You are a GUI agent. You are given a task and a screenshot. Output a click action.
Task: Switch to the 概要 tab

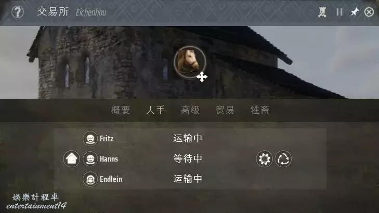(121, 110)
